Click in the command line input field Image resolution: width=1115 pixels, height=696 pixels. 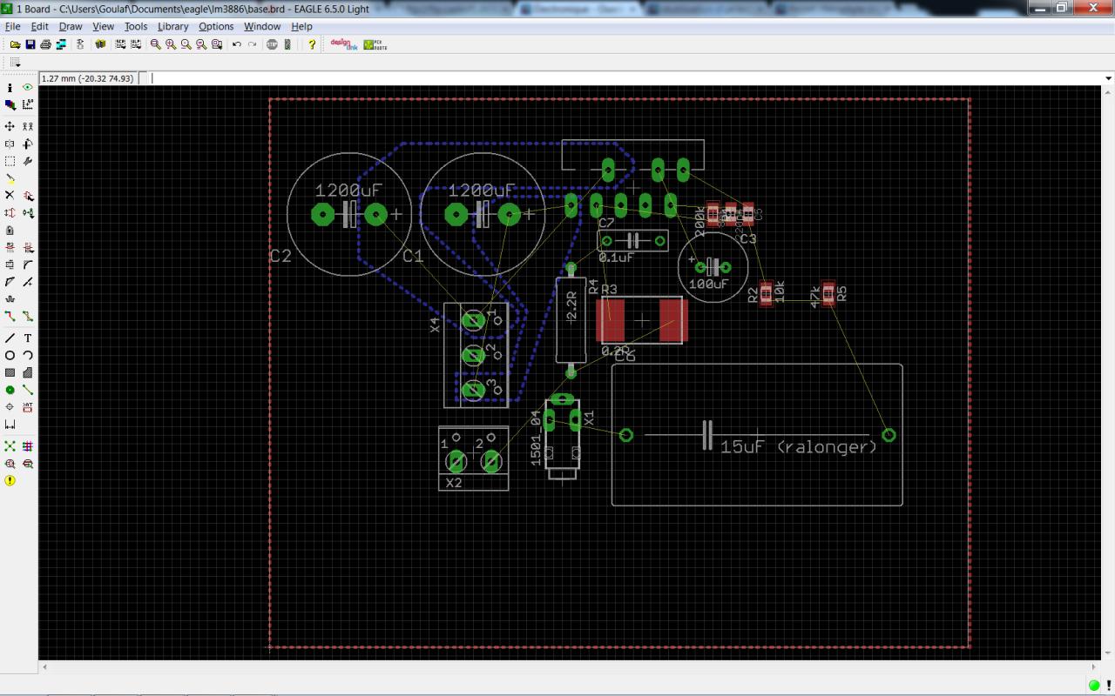pos(610,78)
